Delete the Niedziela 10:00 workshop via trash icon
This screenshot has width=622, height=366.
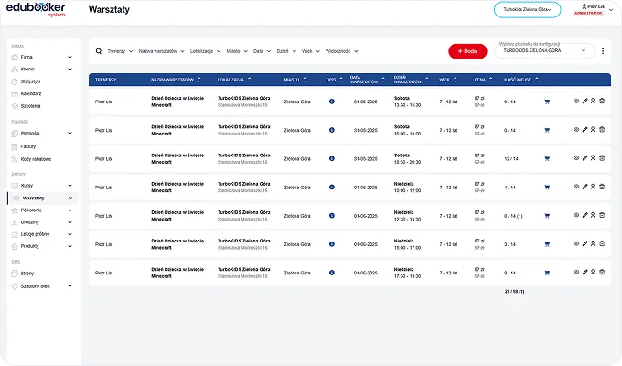(x=602, y=187)
